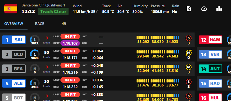Screen dimensions: 231x101
Task: Click the track temperature 50.9 °C
Action: pyautogui.click(x=108, y=12)
